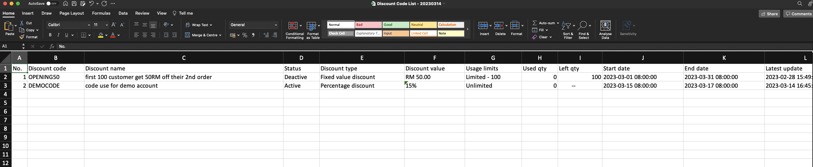This screenshot has width=813, height=167.
Task: Click the Save icon in title bar
Action: pyautogui.click(x=74, y=4)
